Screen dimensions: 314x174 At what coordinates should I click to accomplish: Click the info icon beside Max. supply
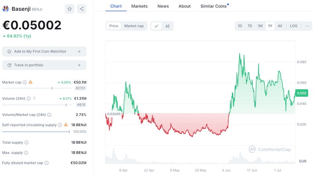click(x=26, y=152)
